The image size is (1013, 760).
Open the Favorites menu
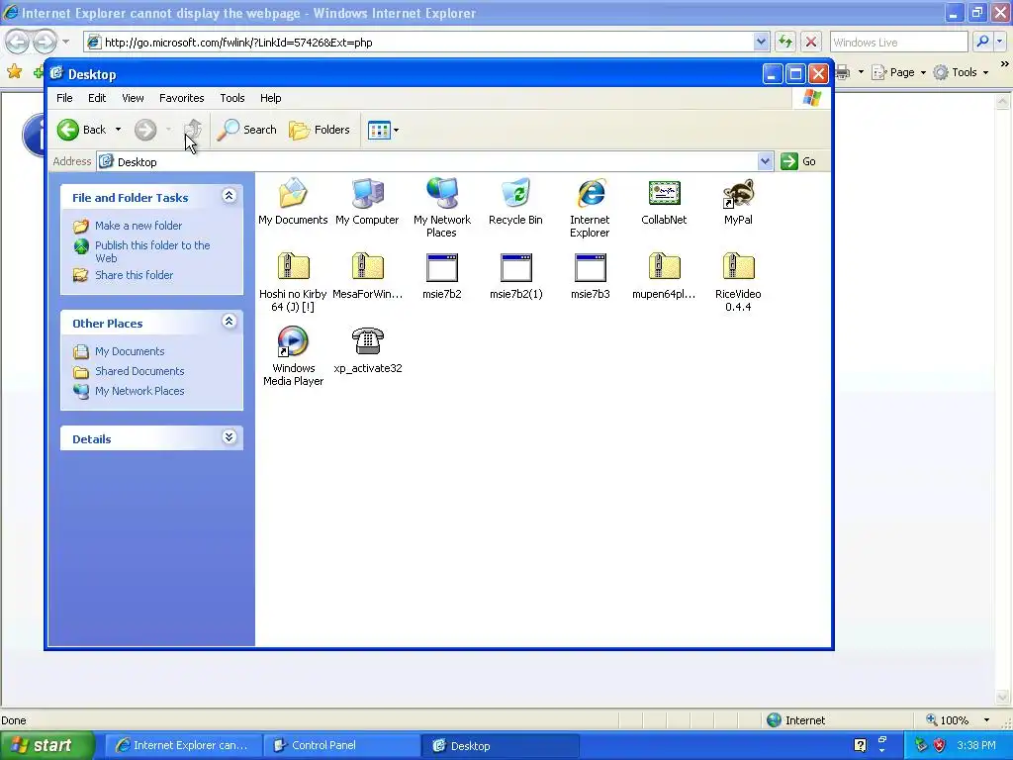[x=182, y=98]
